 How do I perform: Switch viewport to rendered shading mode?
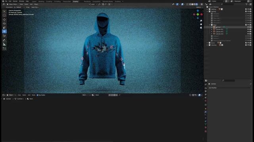(x=197, y=4)
